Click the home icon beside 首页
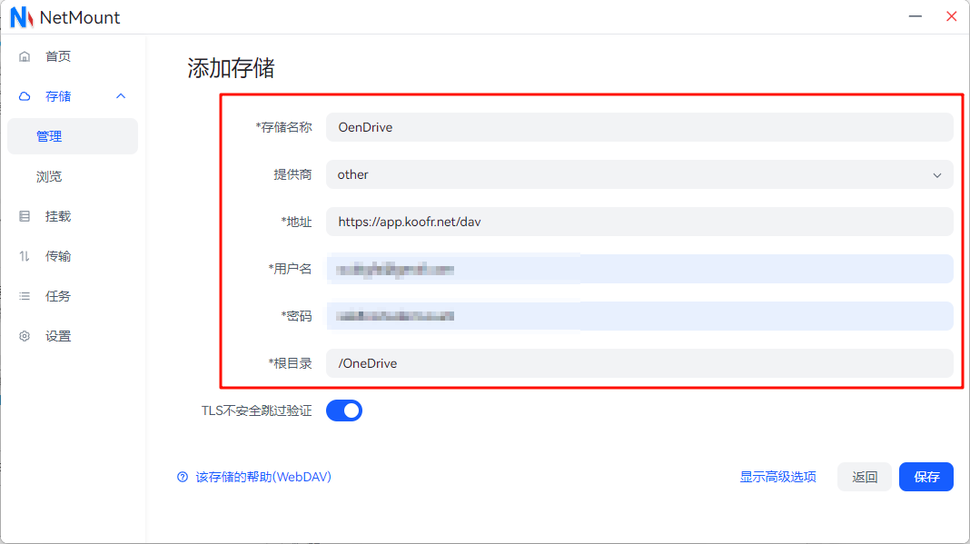Viewport: 970px width, 544px height. (25, 57)
